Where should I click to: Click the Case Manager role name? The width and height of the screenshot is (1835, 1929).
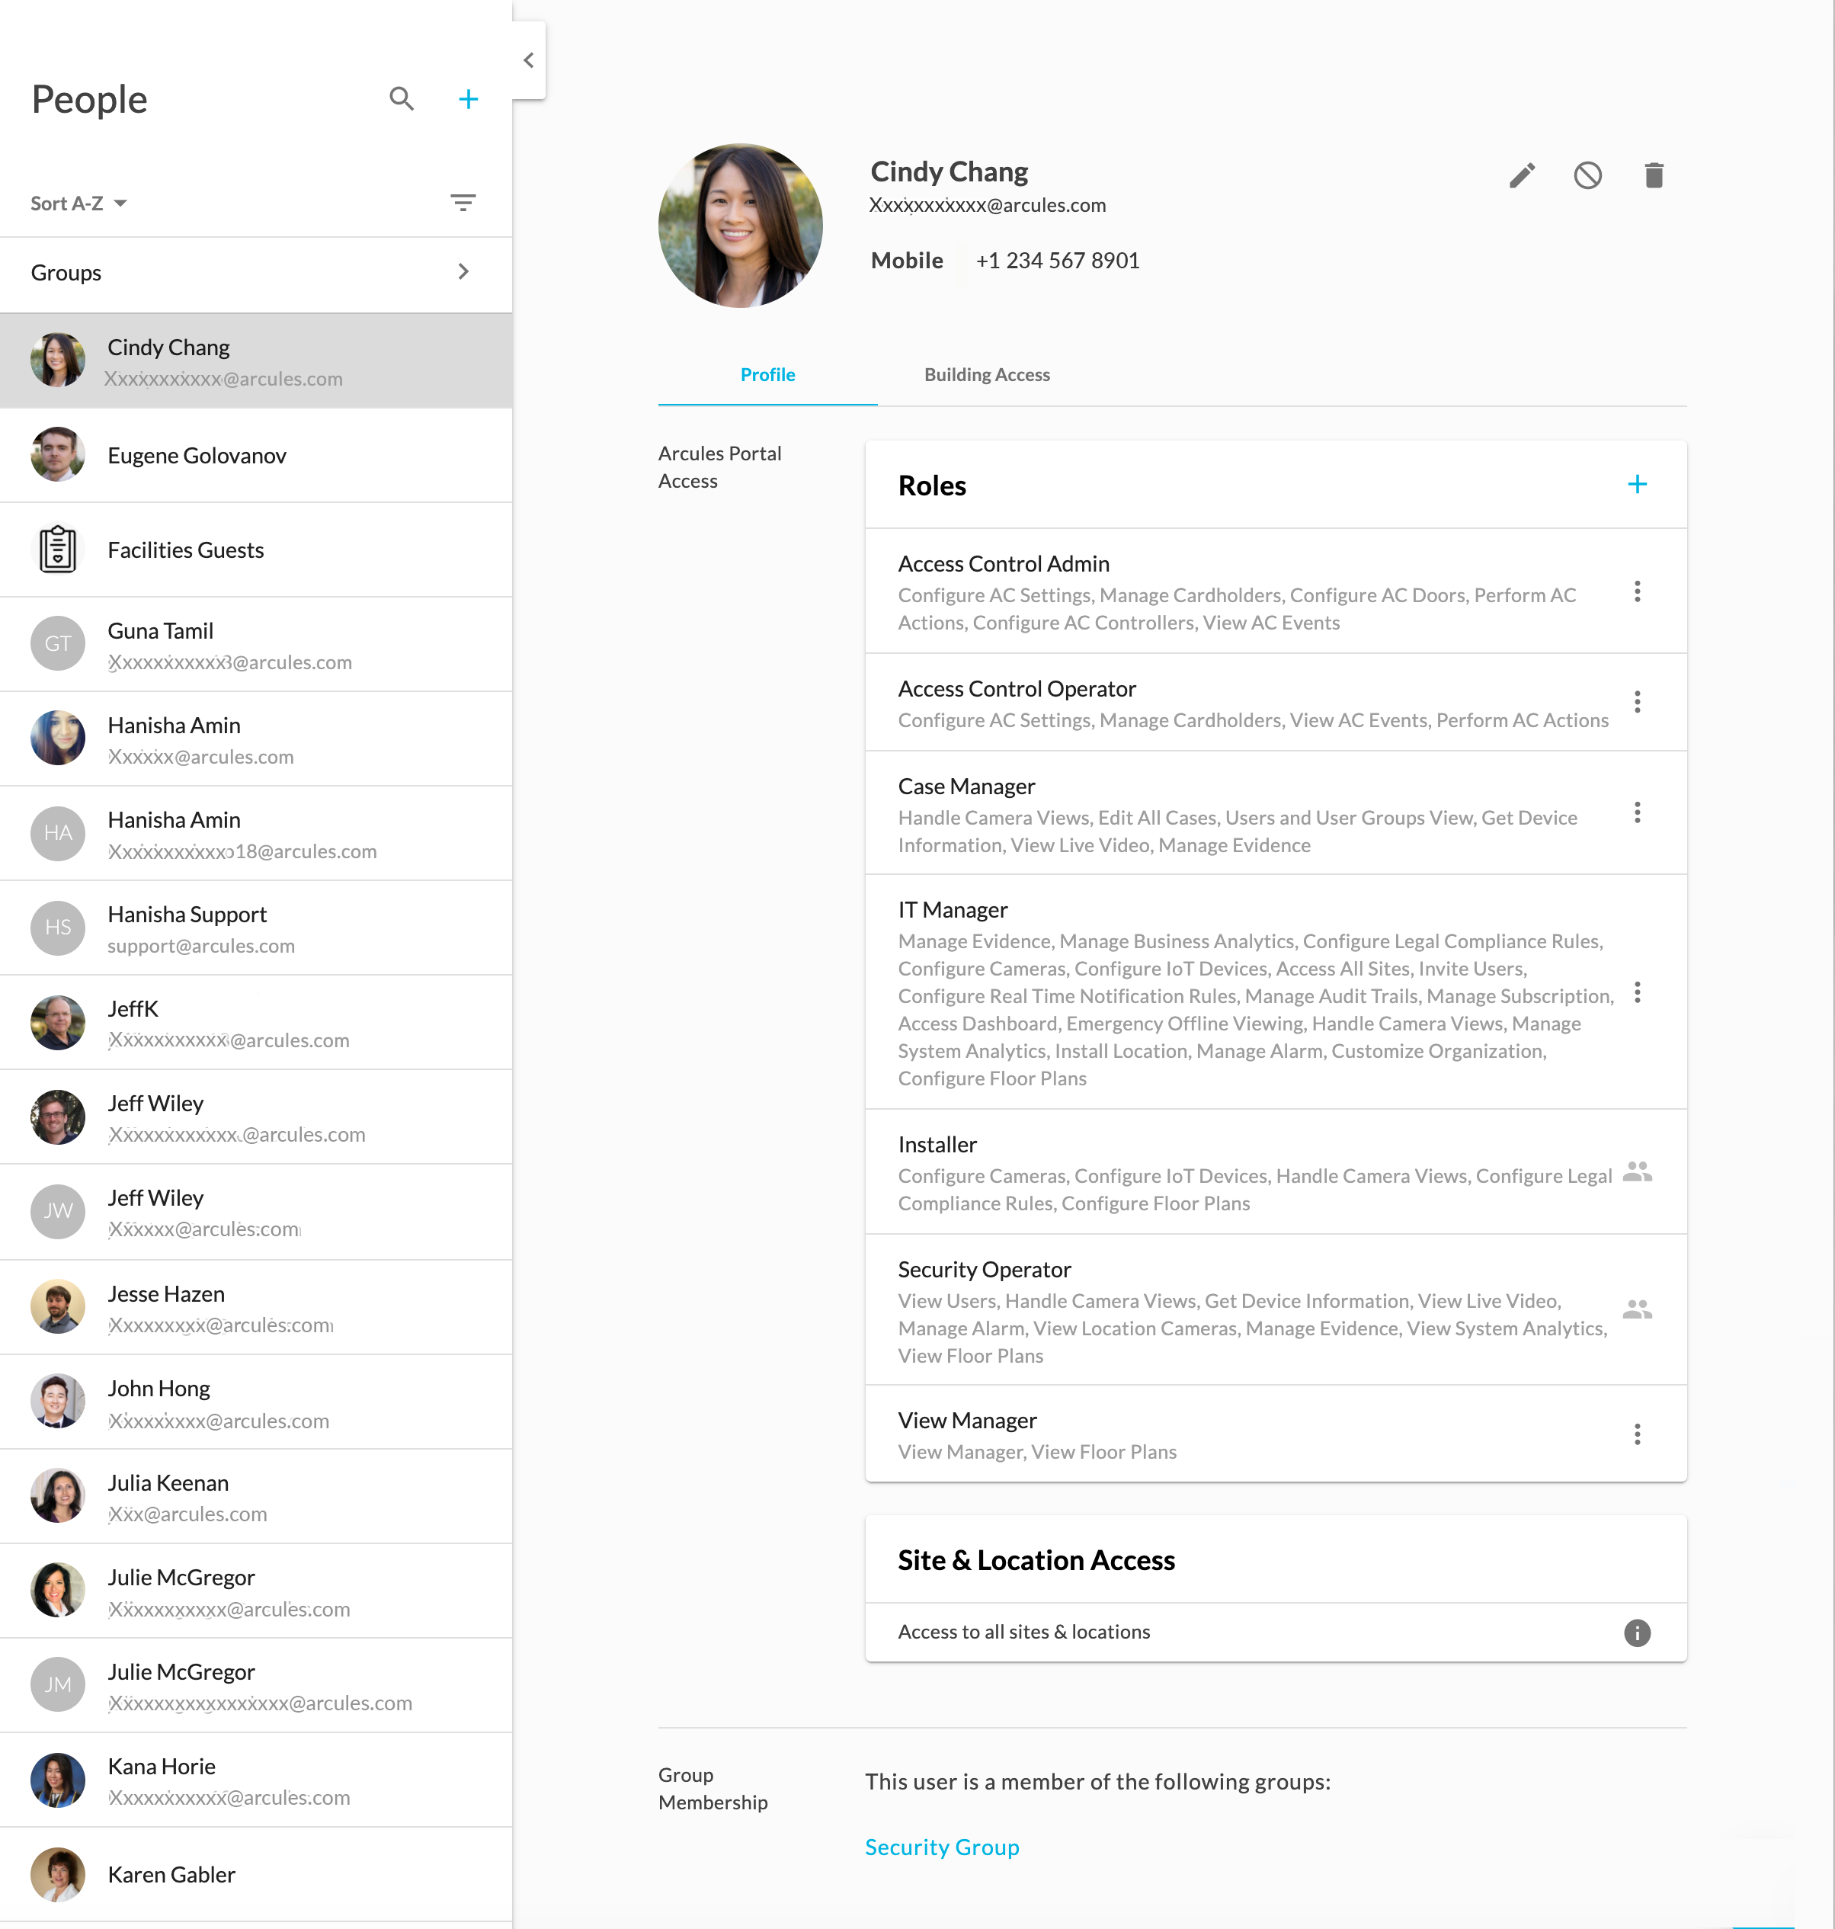966,787
